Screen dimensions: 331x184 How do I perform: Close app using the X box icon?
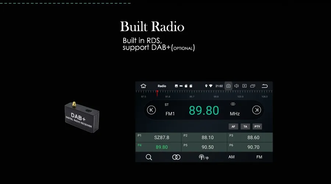click(245, 86)
